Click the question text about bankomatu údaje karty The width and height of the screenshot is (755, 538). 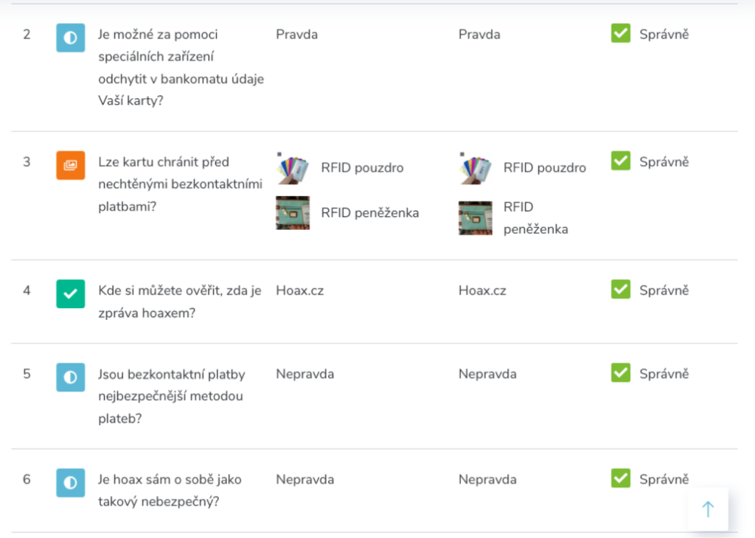click(x=181, y=67)
